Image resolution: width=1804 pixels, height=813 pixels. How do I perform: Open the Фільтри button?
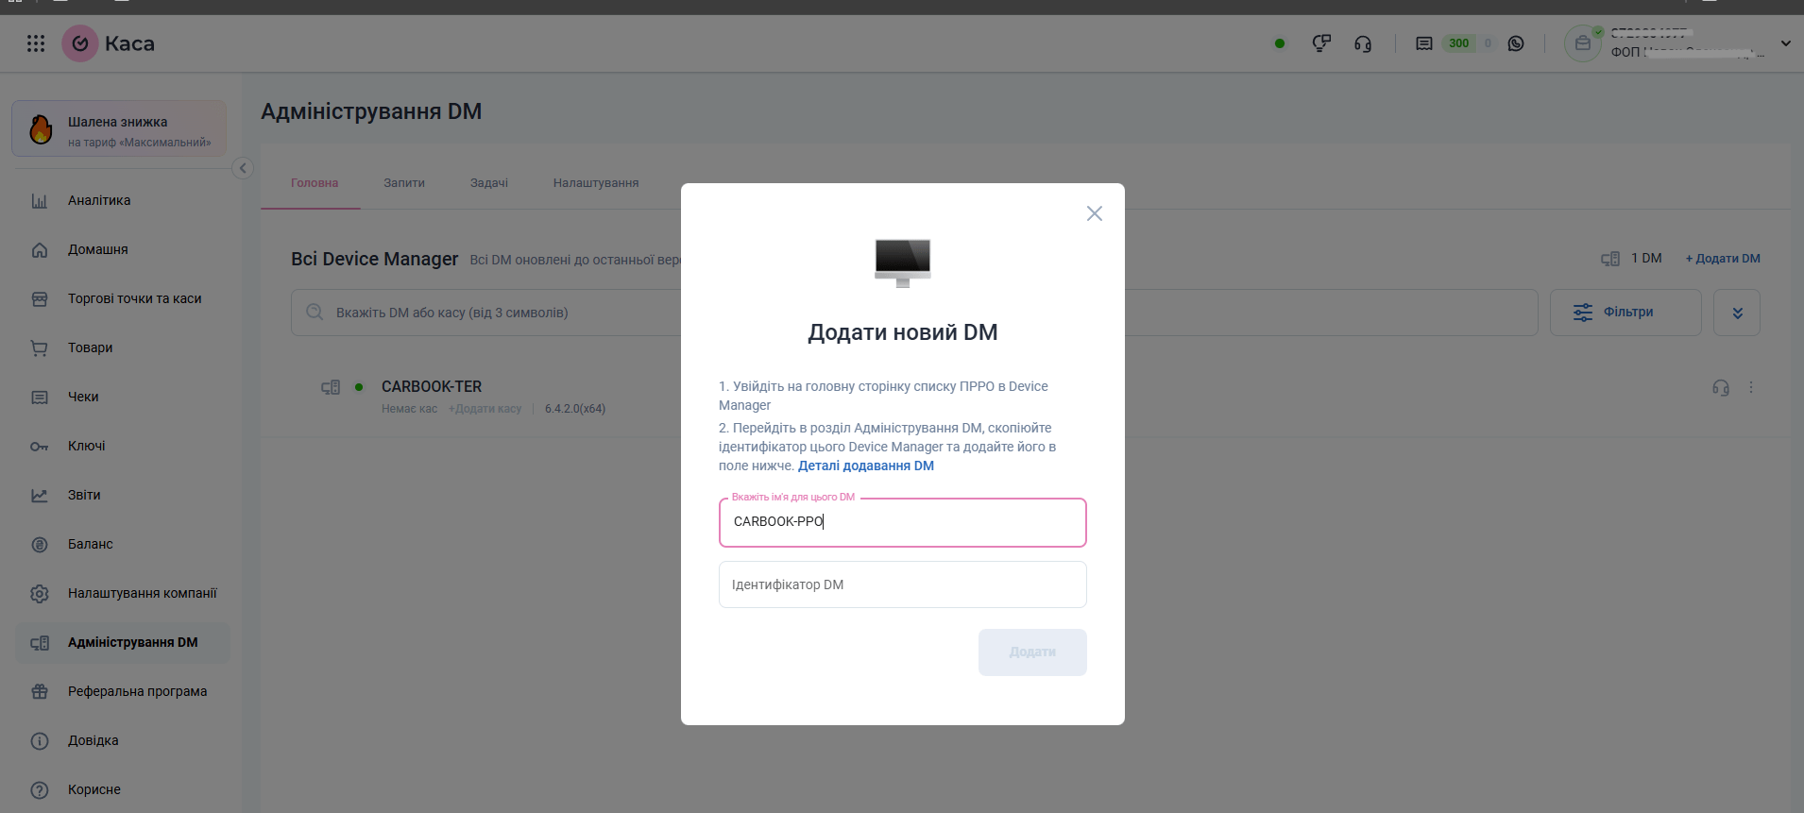click(x=1625, y=313)
